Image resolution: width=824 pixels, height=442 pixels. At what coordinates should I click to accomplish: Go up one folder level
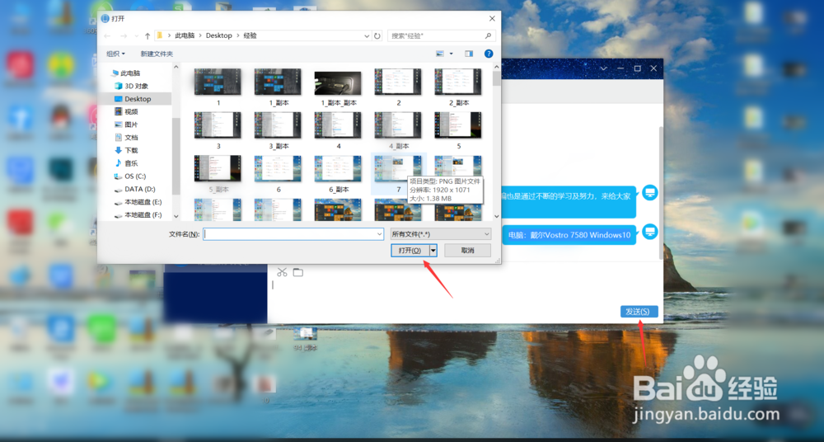pyautogui.click(x=147, y=35)
